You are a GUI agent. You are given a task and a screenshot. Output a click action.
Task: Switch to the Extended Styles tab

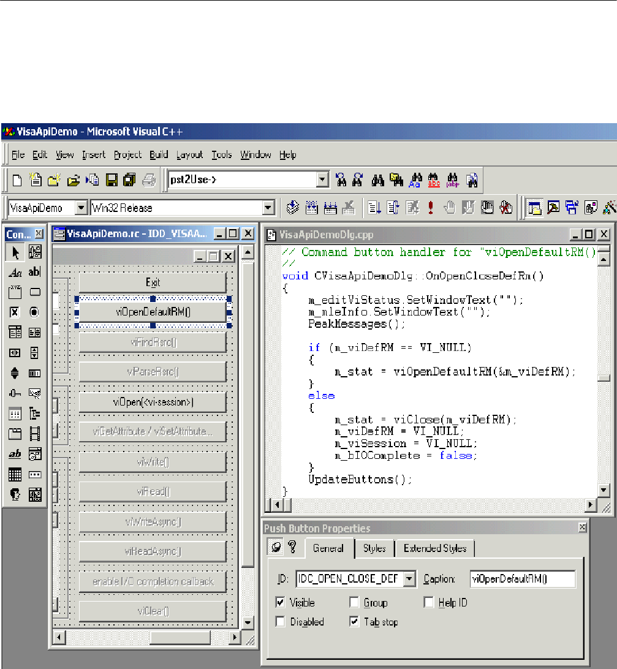pos(435,548)
